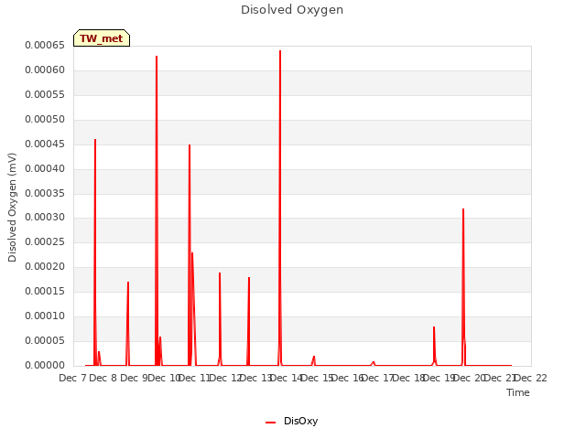
Task: Click the 0.00015 y-axis tick label
Action: tap(45, 291)
